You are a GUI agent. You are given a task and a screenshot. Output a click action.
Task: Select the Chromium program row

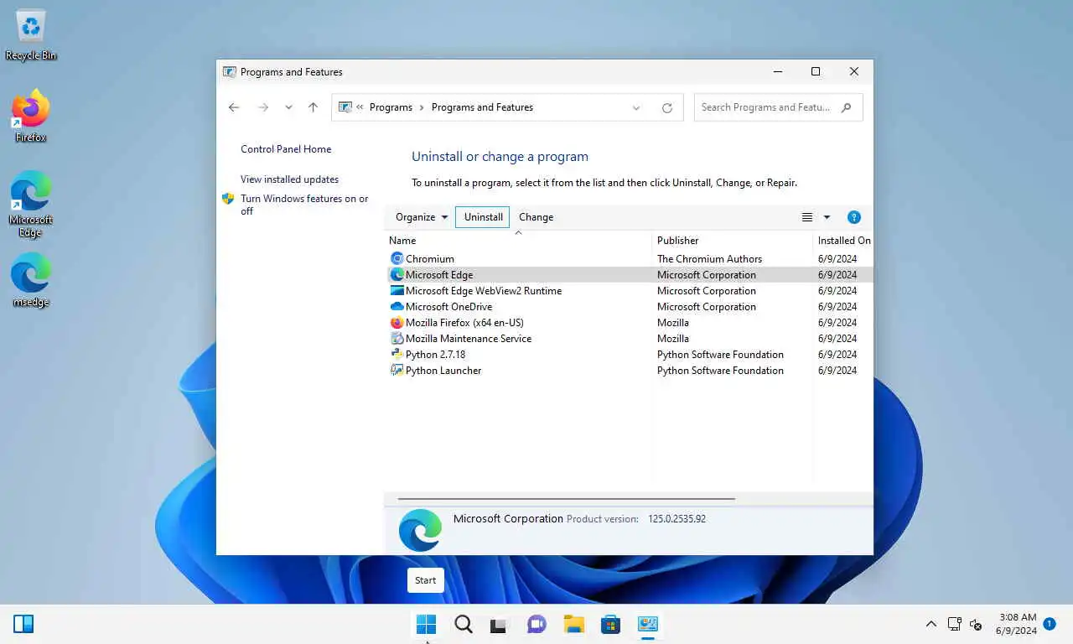pos(629,259)
